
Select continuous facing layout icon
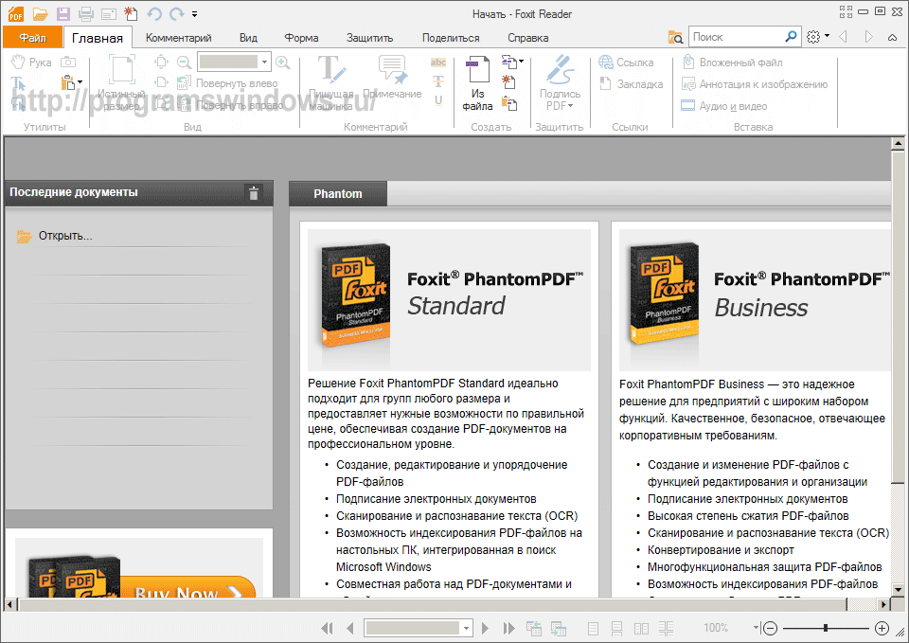coord(666,629)
